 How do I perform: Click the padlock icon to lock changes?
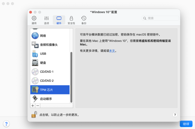point(34,114)
